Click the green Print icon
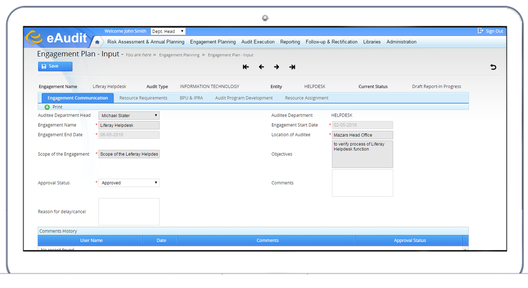The image size is (528, 288). (x=47, y=107)
